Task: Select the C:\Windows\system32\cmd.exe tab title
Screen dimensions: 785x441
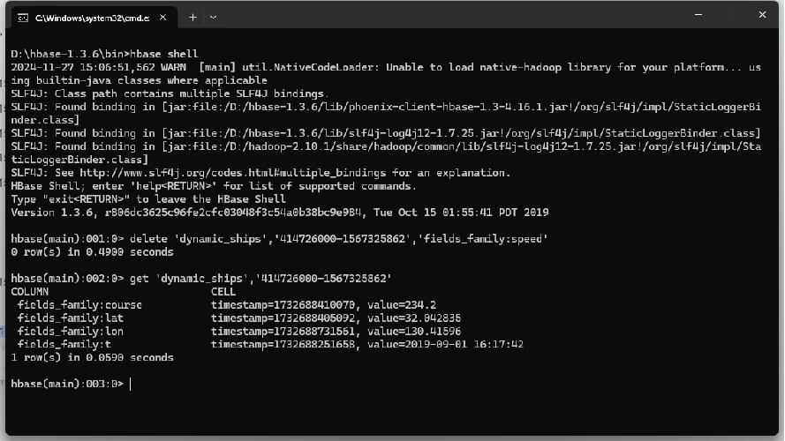Action: click(92, 18)
